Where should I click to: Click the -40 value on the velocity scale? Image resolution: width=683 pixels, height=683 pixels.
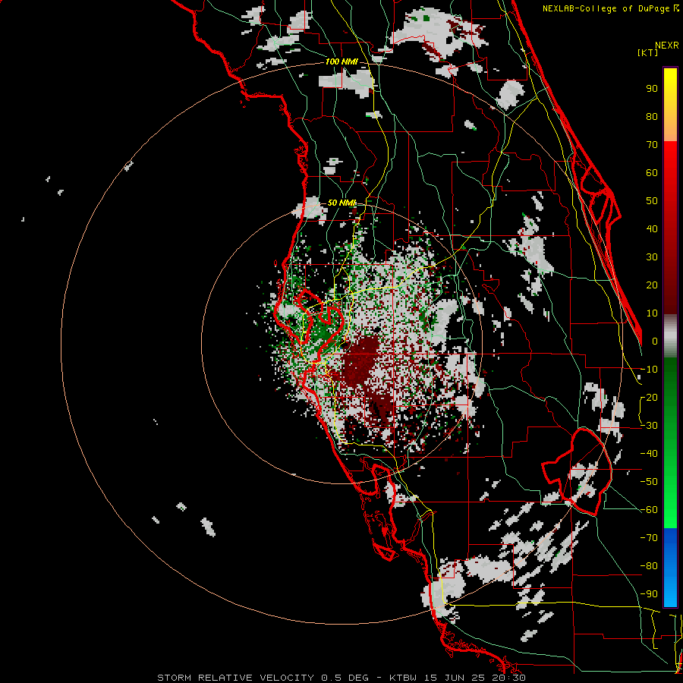point(649,454)
